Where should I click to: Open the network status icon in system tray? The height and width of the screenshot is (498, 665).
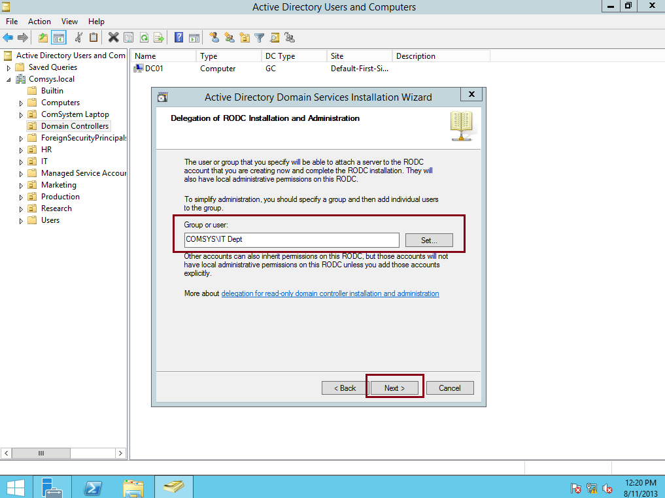coord(592,488)
